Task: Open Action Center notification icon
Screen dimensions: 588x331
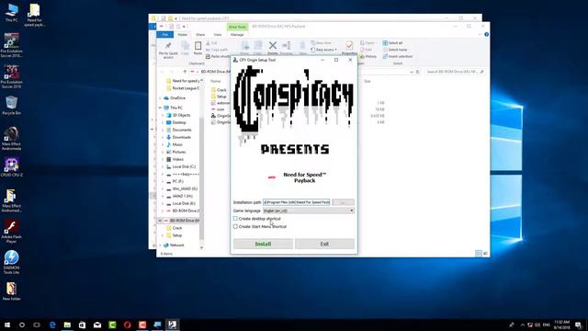Action: point(578,325)
